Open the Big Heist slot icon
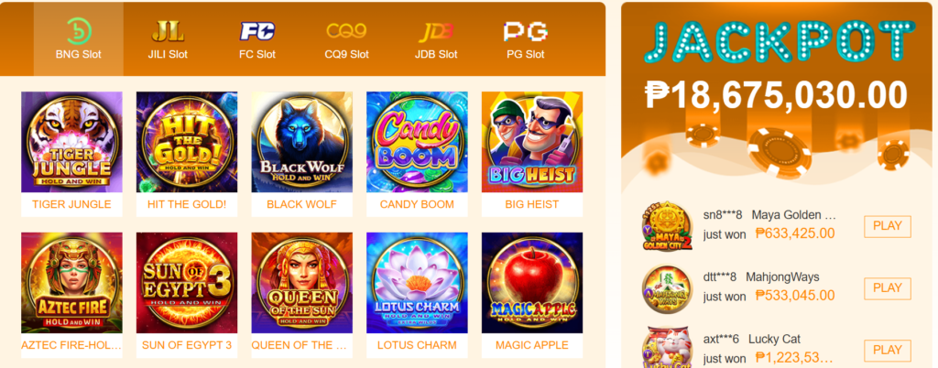Image resolution: width=938 pixels, height=368 pixels. [x=532, y=142]
